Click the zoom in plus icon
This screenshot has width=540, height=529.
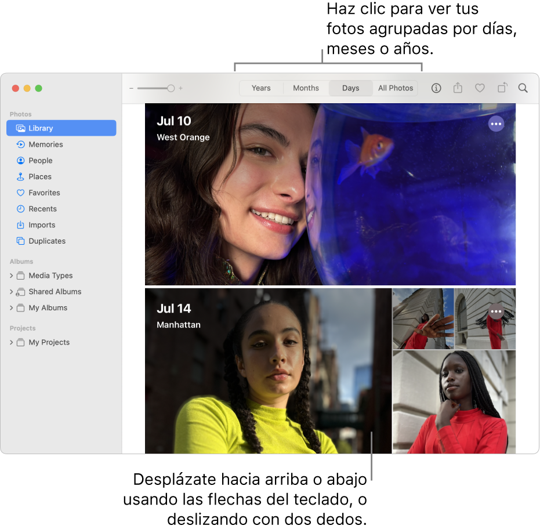(x=181, y=89)
